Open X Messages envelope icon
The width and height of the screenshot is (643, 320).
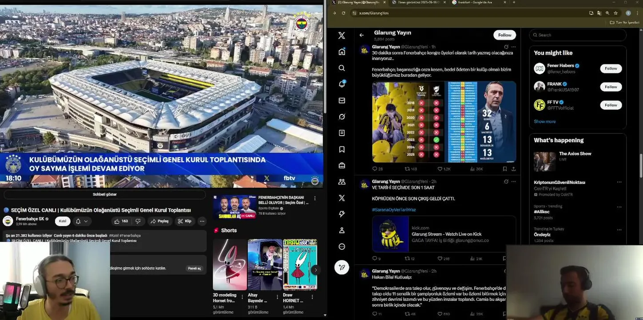[x=341, y=100]
